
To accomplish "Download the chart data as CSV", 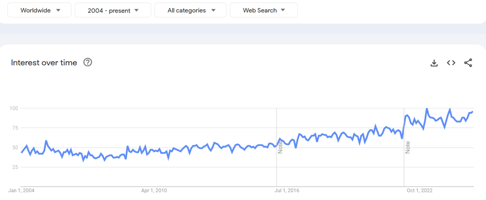I will point(434,63).
